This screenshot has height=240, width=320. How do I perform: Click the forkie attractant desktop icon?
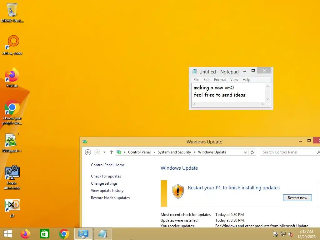(12, 177)
